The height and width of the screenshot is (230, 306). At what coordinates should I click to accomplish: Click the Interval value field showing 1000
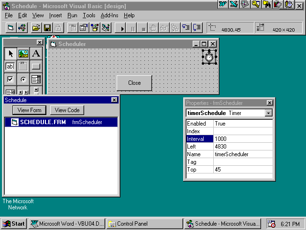tap(243, 139)
